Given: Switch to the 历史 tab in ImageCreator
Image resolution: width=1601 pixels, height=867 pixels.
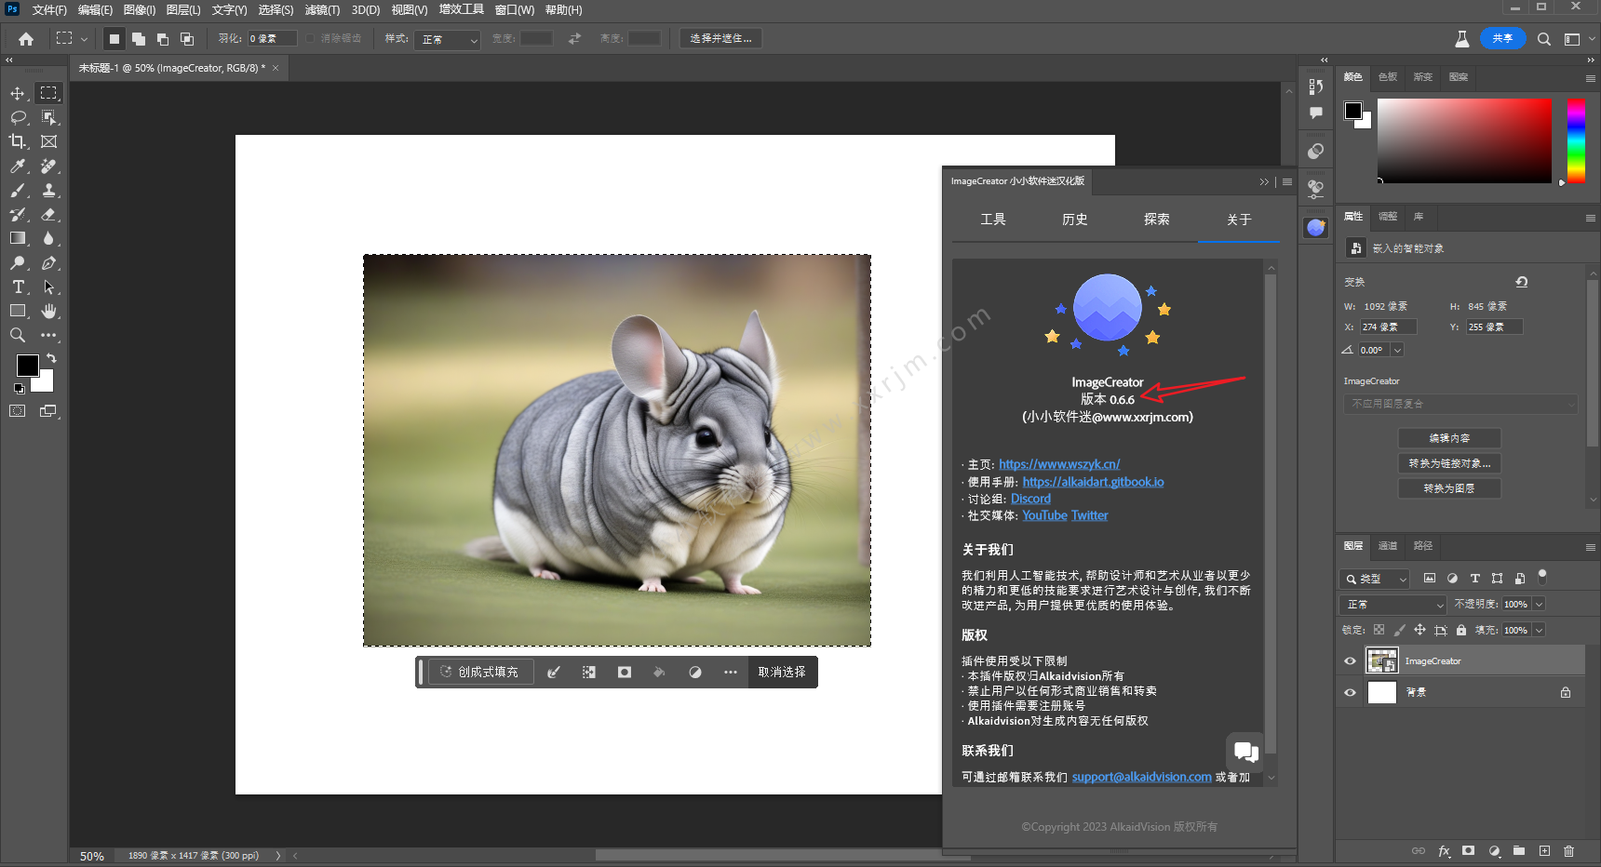Looking at the screenshot, I should click(1075, 220).
